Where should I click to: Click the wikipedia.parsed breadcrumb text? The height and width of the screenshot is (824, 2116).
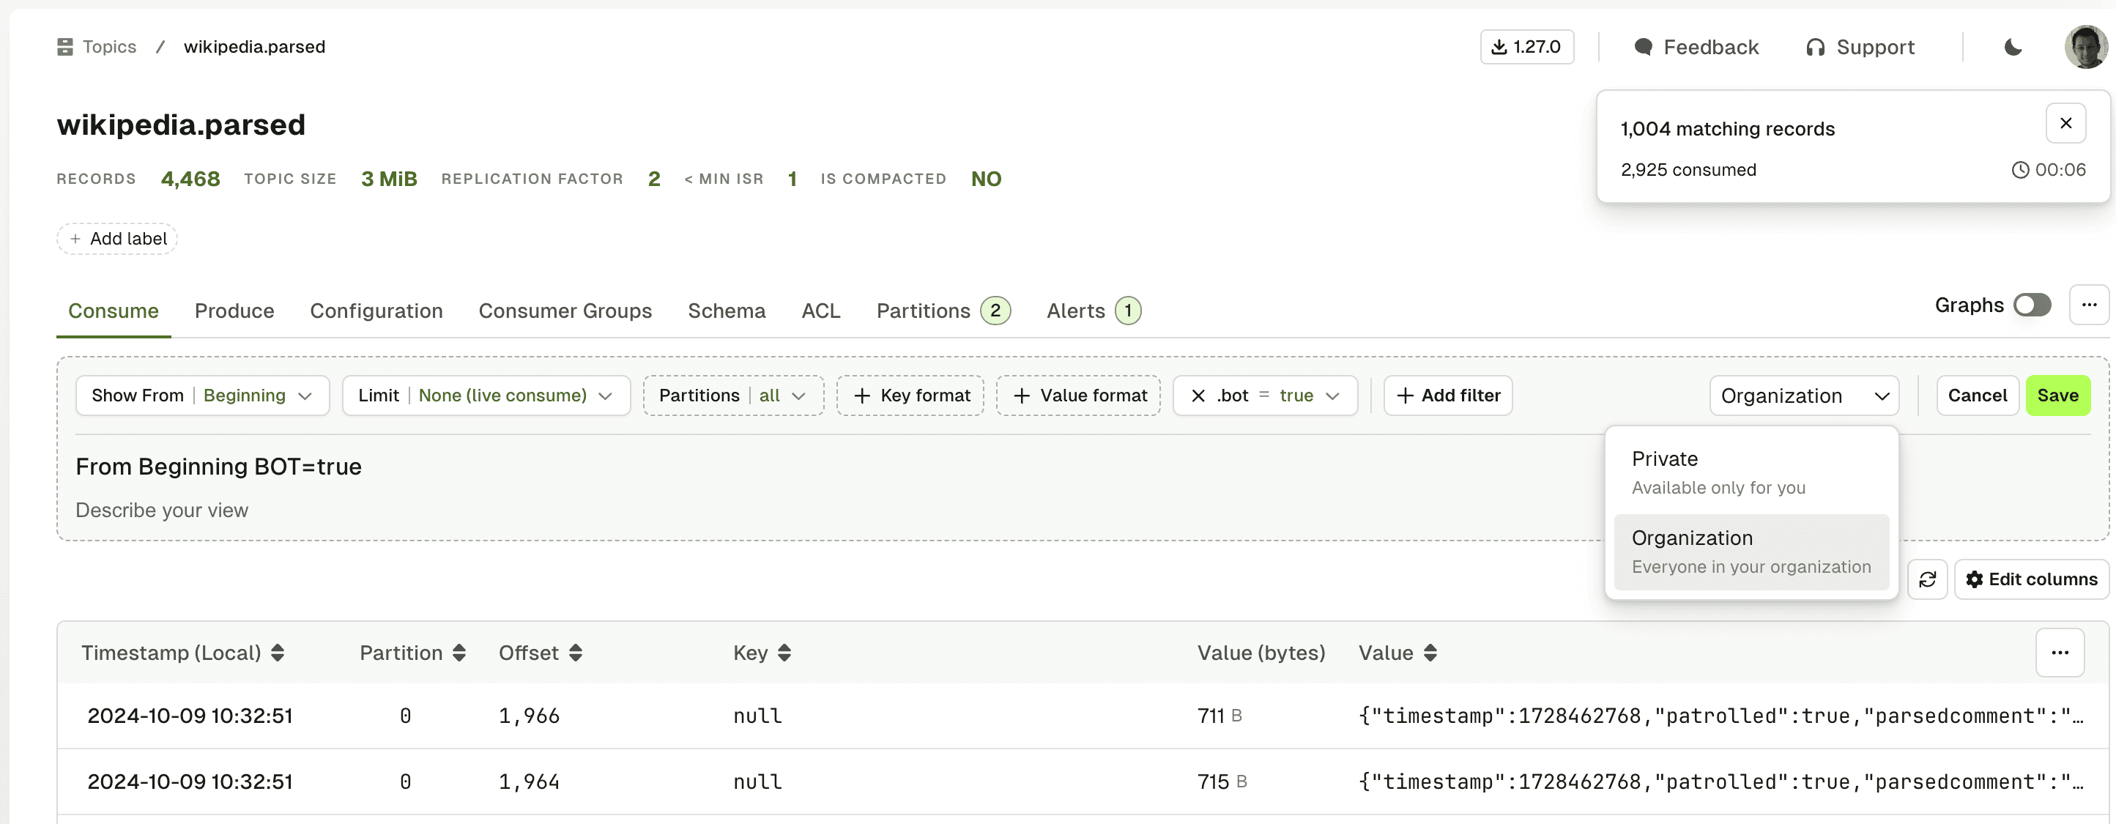point(255,47)
